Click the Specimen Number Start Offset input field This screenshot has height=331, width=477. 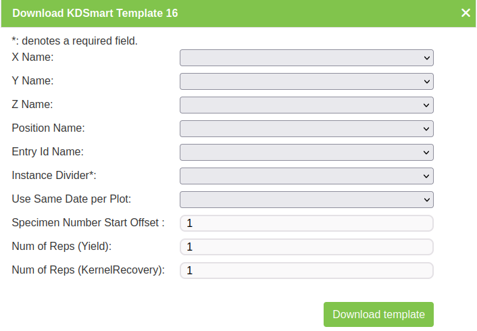[306, 224]
